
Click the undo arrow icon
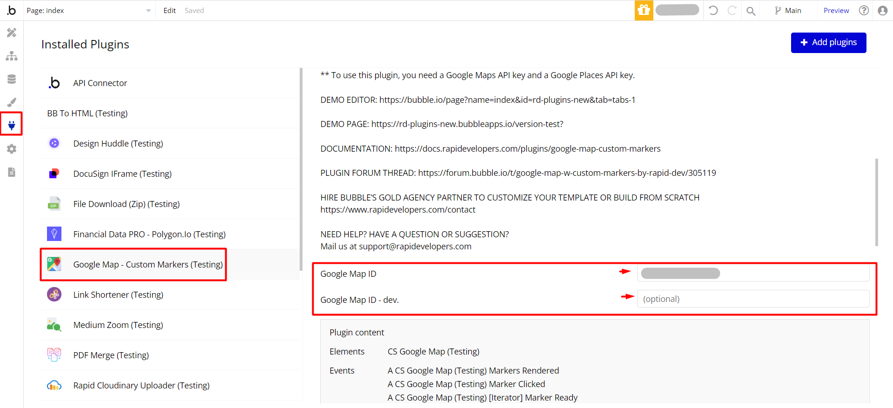coord(713,10)
